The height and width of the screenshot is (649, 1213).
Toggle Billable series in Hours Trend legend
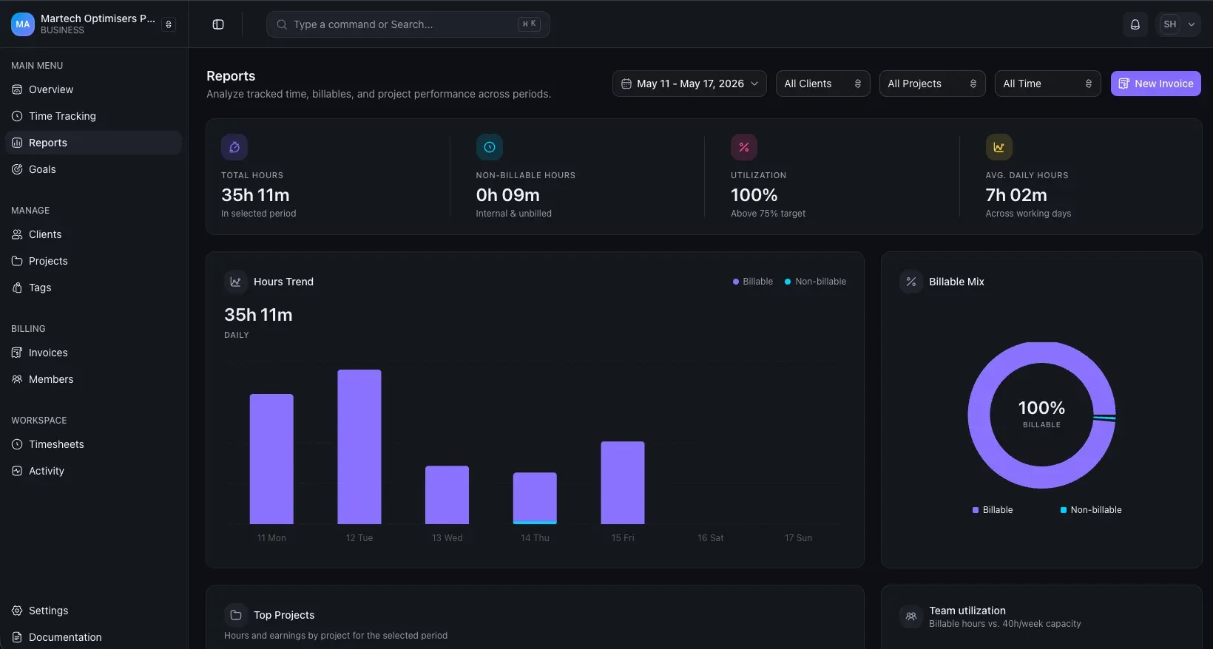tap(752, 282)
